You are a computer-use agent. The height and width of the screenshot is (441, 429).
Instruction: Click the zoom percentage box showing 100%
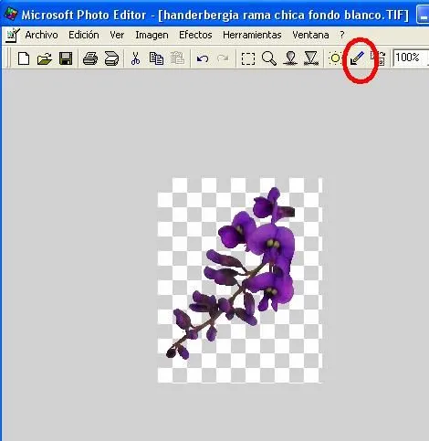click(x=411, y=58)
